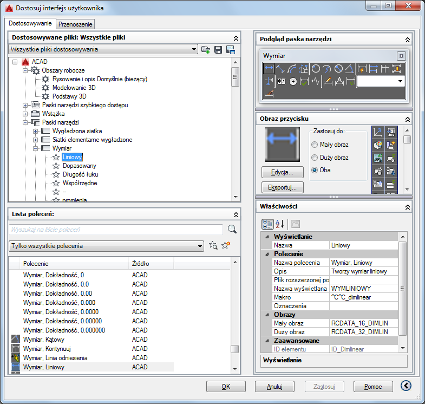Screen dimensions: 425x404
Task: Select Dimension space icon with ruler
Action: coord(396,69)
